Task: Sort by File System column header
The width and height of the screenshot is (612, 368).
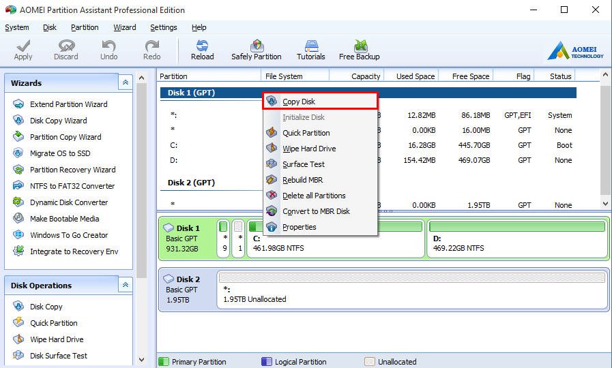Action: click(295, 76)
